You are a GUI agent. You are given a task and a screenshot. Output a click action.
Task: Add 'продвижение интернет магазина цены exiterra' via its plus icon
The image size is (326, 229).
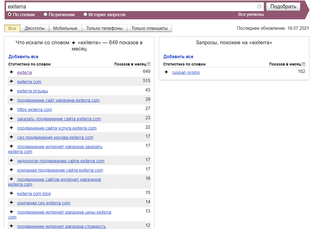click(11, 212)
